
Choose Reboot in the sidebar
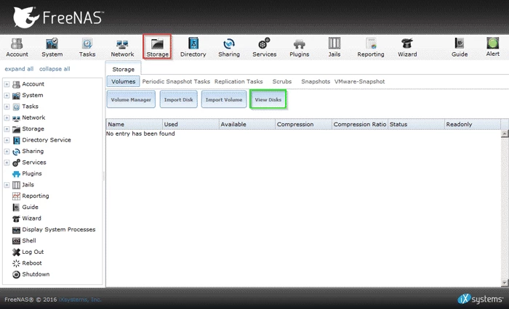tap(27, 263)
